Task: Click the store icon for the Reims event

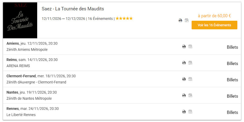Action: tap(190, 63)
